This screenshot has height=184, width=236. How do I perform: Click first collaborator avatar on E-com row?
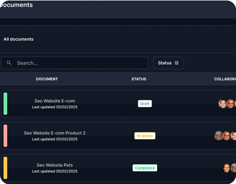222,103
